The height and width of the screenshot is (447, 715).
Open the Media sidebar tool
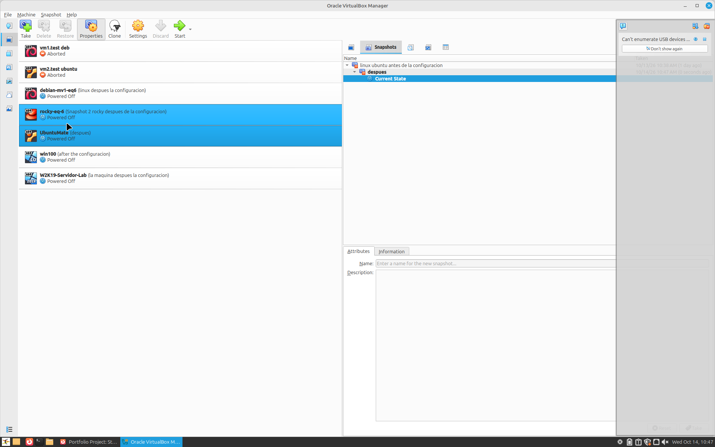[x=9, y=67]
